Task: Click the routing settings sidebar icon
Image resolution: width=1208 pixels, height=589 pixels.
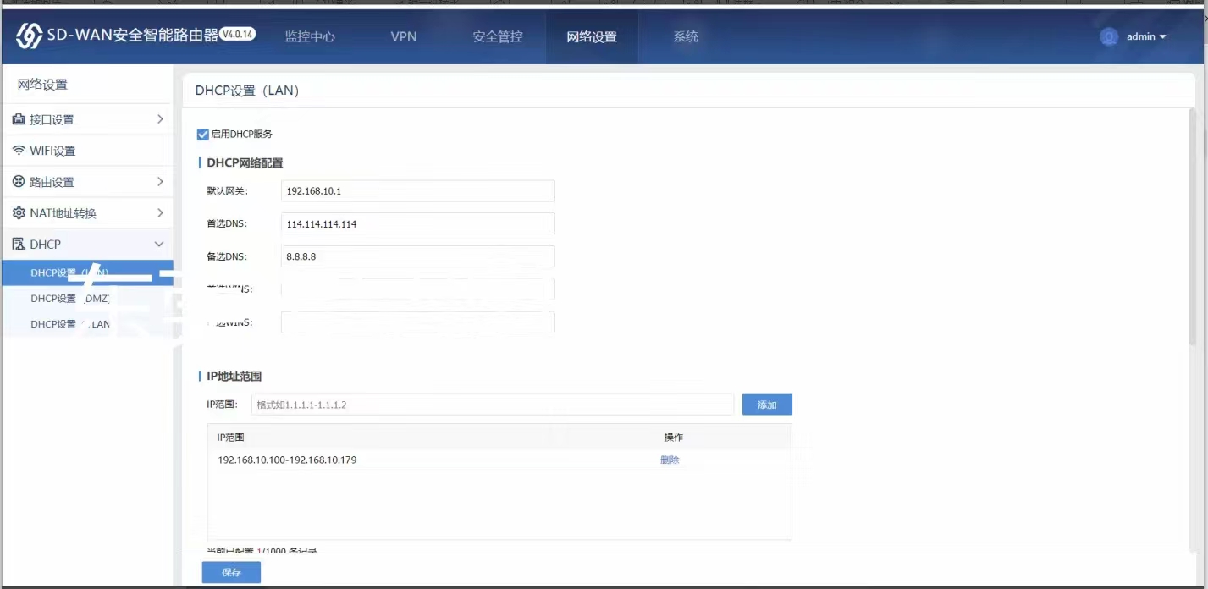Action: coord(19,182)
